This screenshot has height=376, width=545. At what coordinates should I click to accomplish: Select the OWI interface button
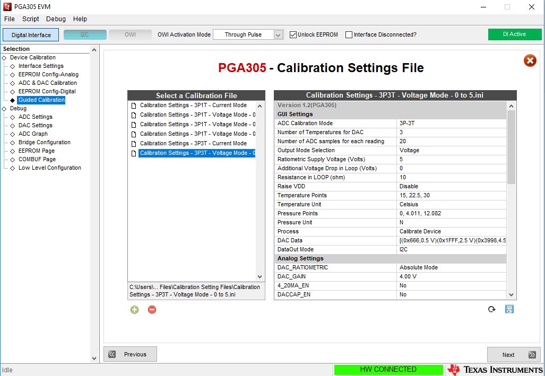[131, 35]
